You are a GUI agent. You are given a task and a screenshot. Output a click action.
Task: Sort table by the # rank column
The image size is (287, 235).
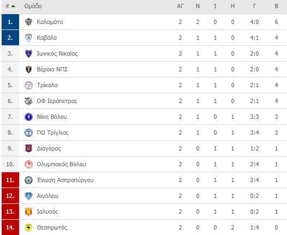[x=7, y=6]
